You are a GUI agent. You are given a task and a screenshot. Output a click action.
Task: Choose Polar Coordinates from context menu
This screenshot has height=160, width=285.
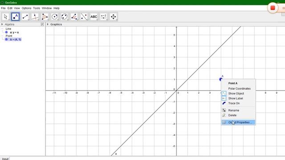click(238, 88)
